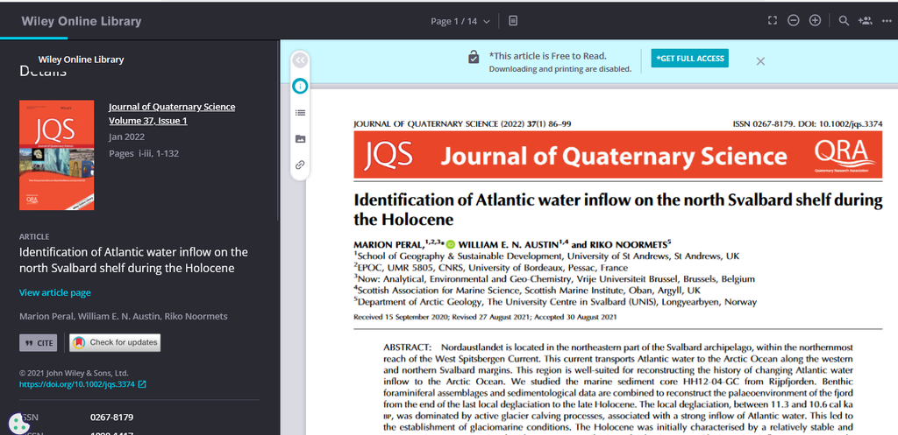898x435 pixels.
Task: Click the JQS journal cover thumbnail
Action: (57, 155)
